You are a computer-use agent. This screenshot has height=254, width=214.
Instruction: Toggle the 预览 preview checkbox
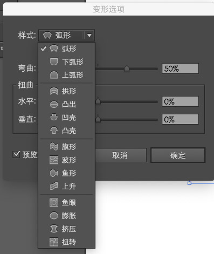click(16, 154)
